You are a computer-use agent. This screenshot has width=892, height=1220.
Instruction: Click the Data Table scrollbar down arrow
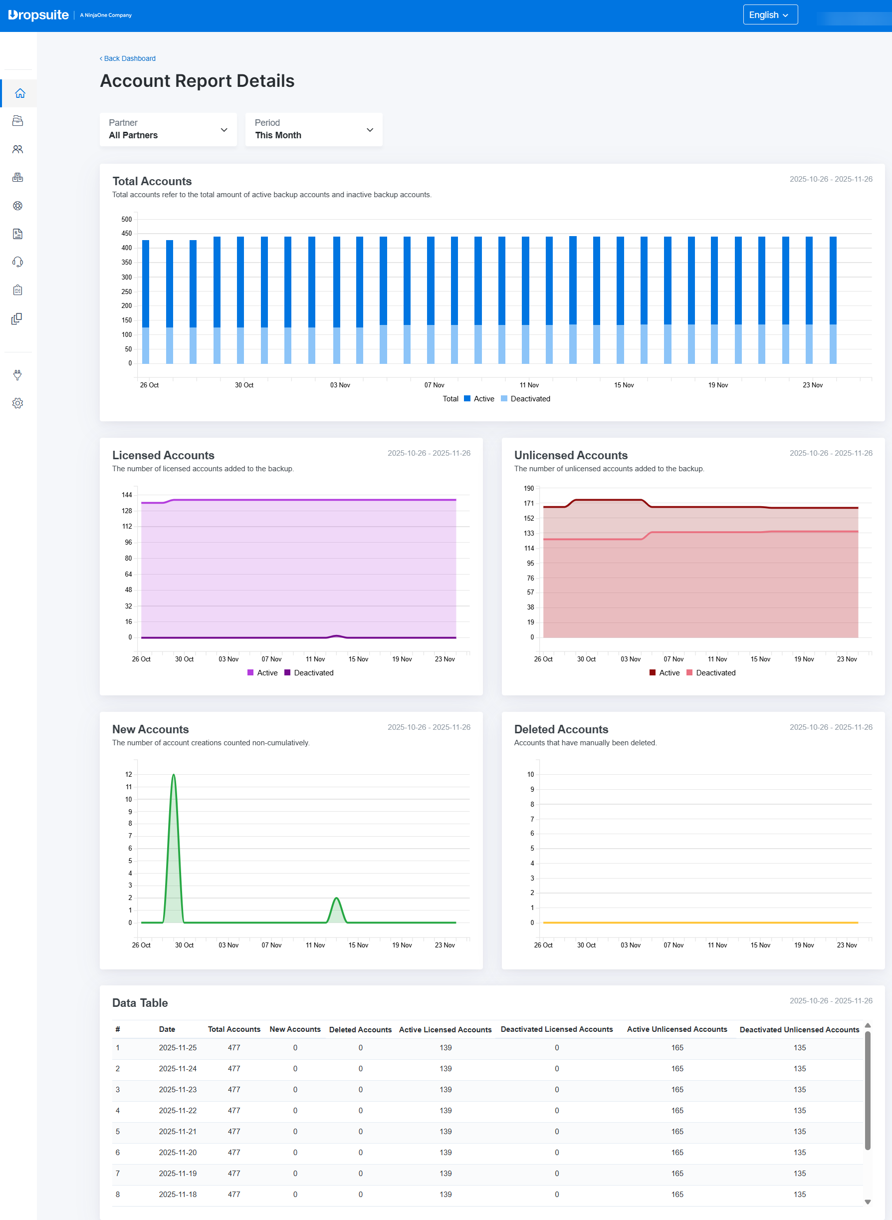867,1202
